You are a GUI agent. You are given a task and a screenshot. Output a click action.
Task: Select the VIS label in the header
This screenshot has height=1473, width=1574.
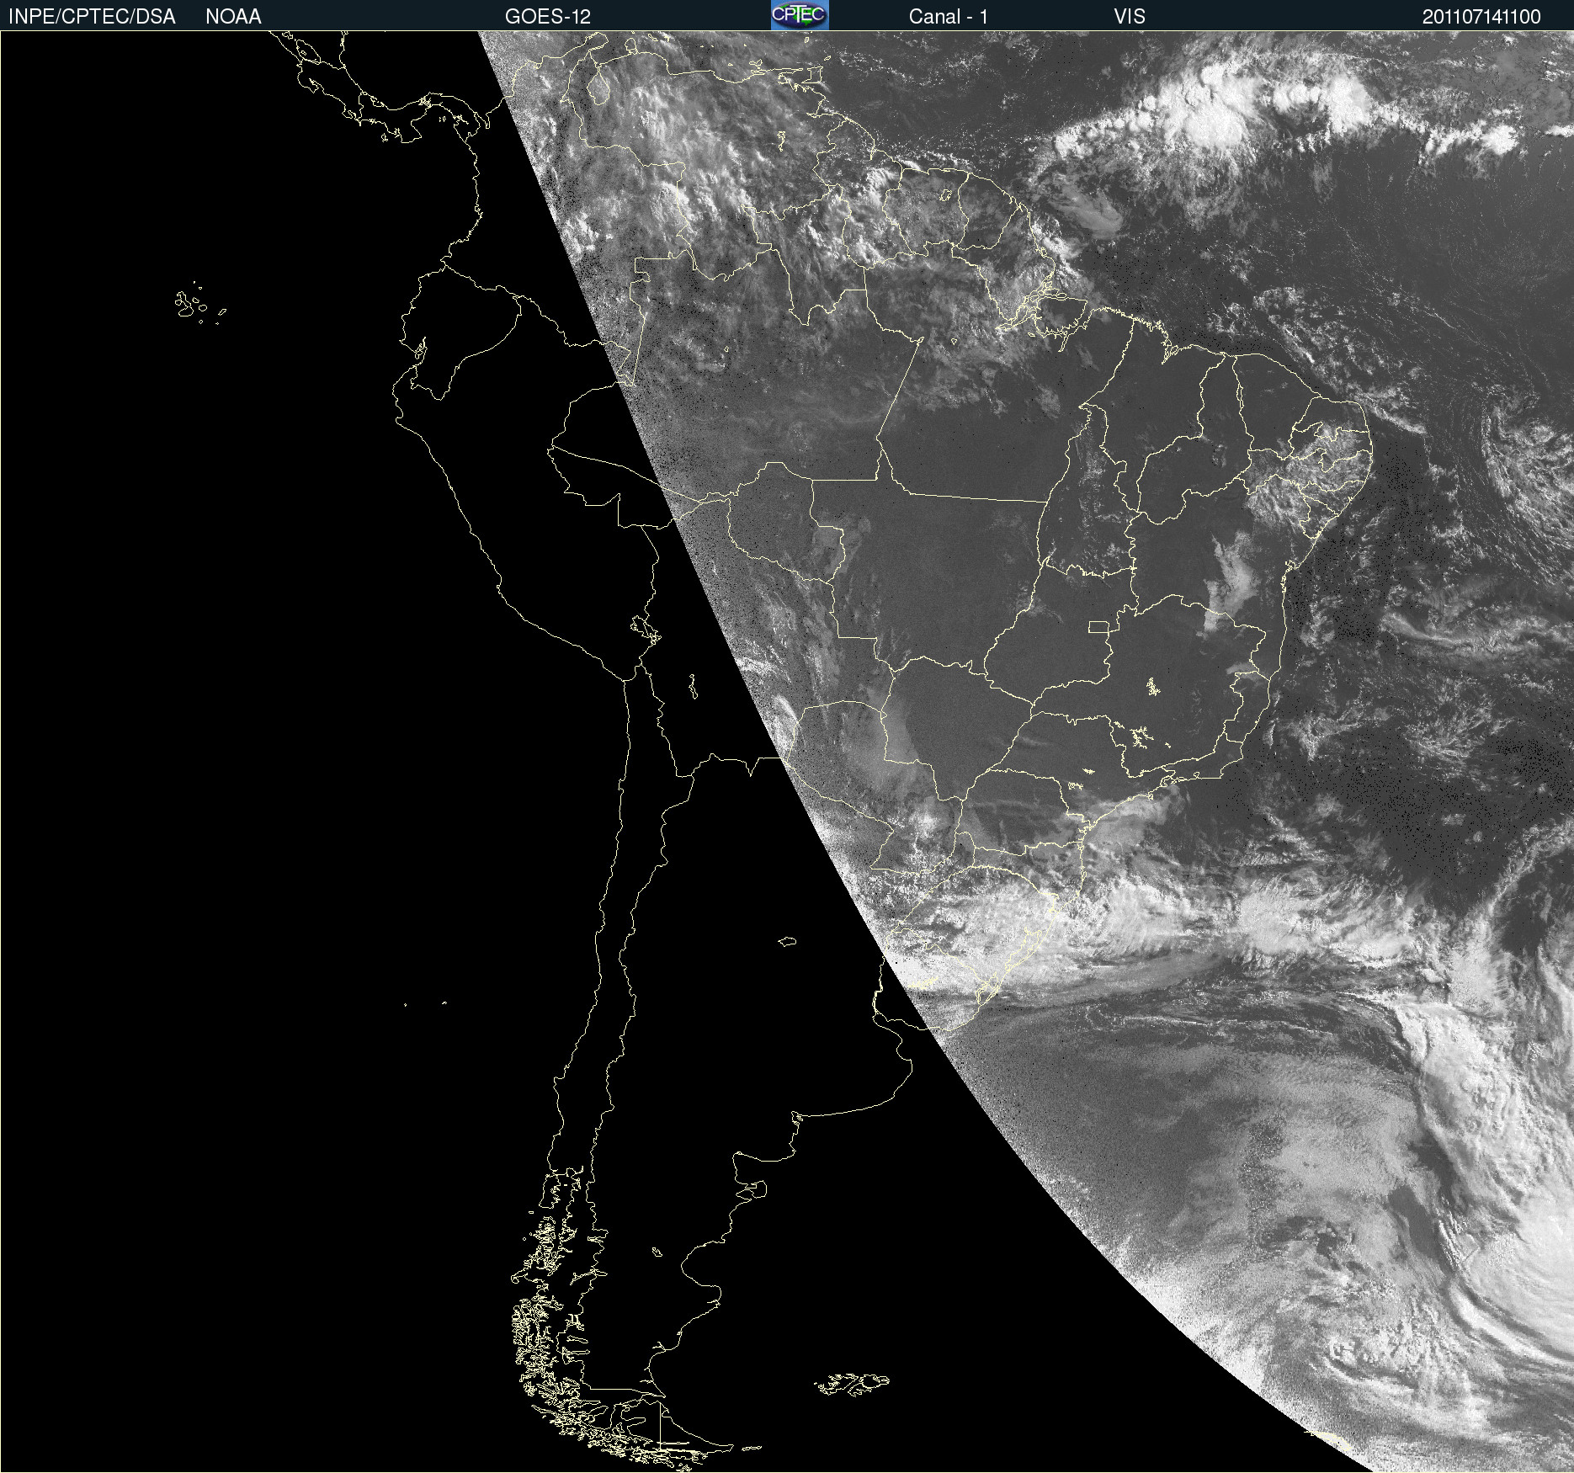[1130, 17]
